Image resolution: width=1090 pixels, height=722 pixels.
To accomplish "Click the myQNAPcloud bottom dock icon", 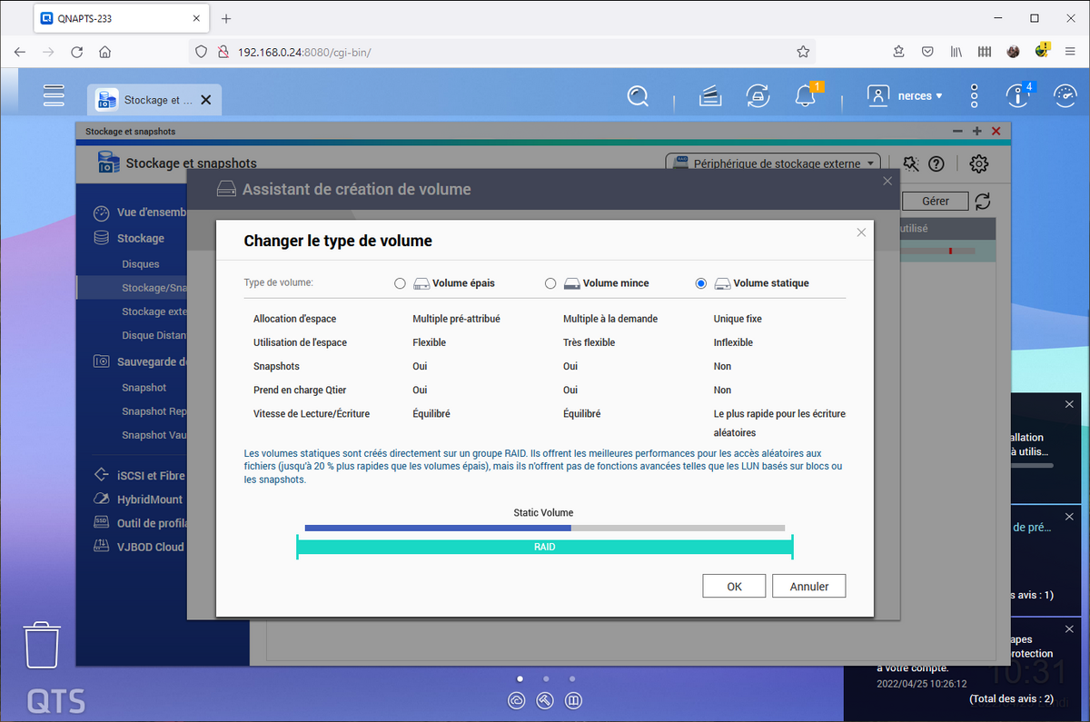I will [517, 700].
